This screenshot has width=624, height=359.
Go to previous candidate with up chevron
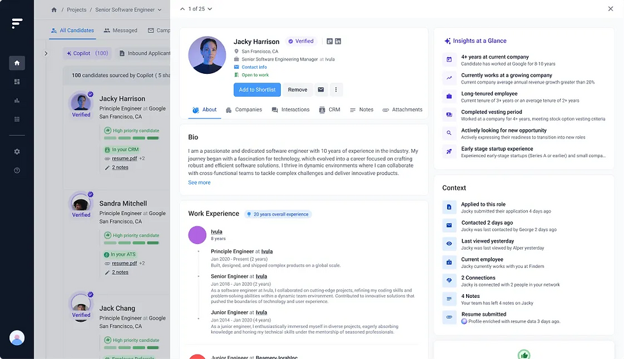pyautogui.click(x=182, y=9)
